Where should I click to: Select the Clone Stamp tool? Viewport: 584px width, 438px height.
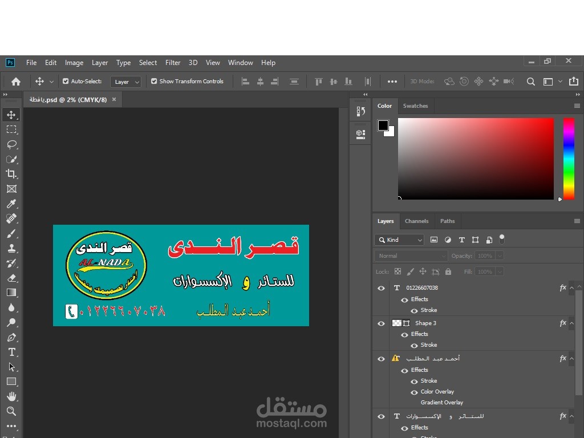pyautogui.click(x=11, y=249)
